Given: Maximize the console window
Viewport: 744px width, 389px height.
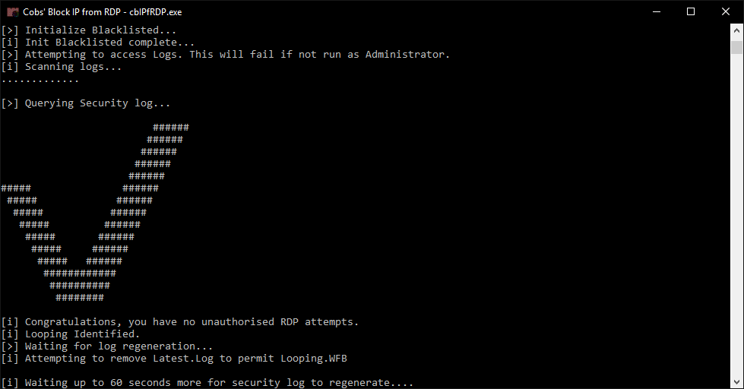Looking at the screenshot, I should (x=691, y=12).
